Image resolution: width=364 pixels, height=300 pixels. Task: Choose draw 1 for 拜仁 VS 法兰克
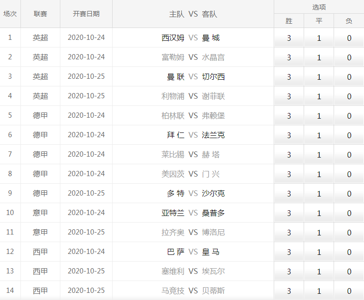coord(319,135)
